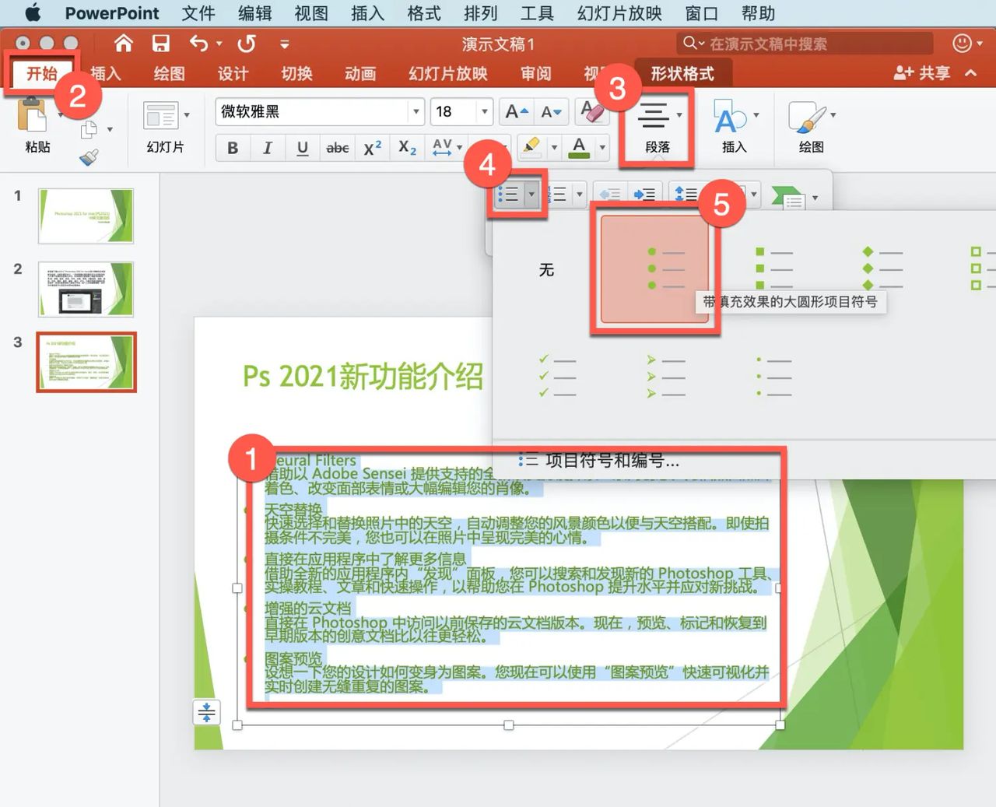The width and height of the screenshot is (996, 807).
Task: Toggle strikethrough (abc) formatting
Action: [x=337, y=148]
